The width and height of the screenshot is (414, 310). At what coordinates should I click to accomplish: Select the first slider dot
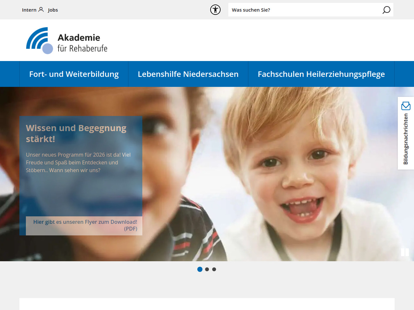pyautogui.click(x=200, y=269)
